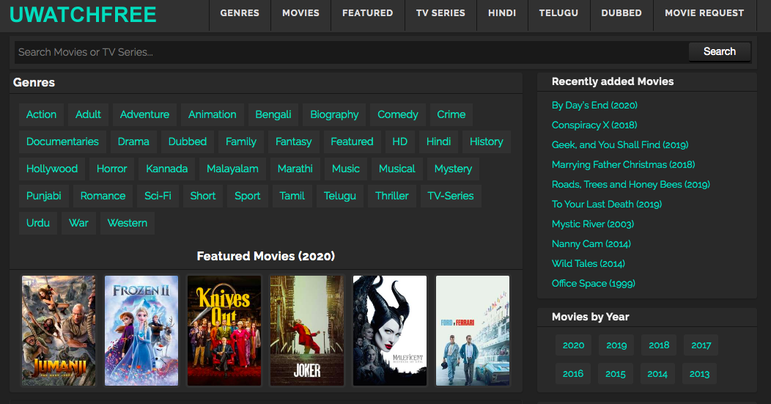
Task: Filter movies by year 2019
Action: [x=616, y=345]
